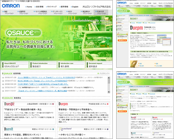
Task: Click the red square icon in Duepm card
Action: pyautogui.click(x=108, y=104)
